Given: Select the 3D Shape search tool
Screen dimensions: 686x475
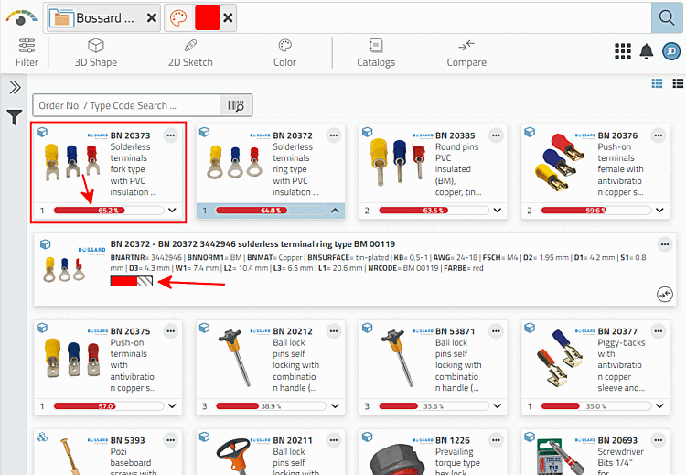Looking at the screenshot, I should click(x=95, y=52).
